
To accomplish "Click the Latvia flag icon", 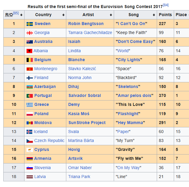I will 30,177.
